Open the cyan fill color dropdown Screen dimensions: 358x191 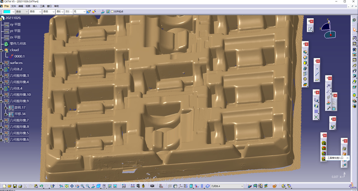14,11
